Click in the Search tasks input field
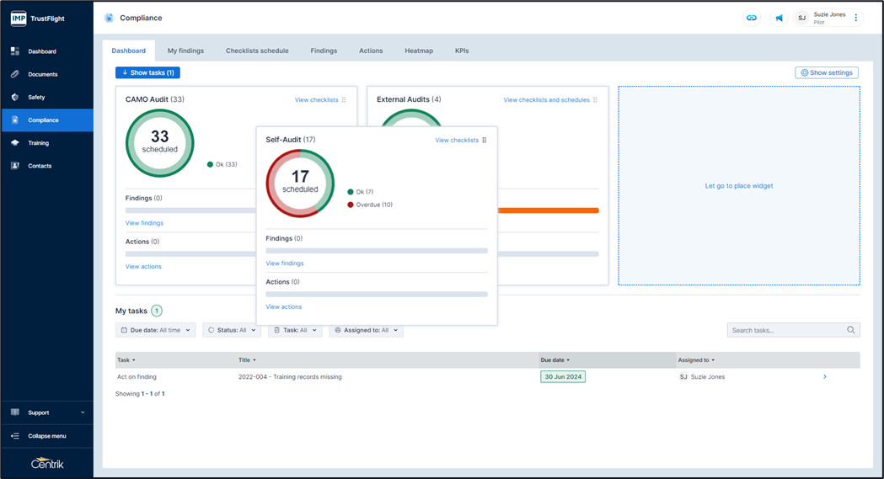 784,330
